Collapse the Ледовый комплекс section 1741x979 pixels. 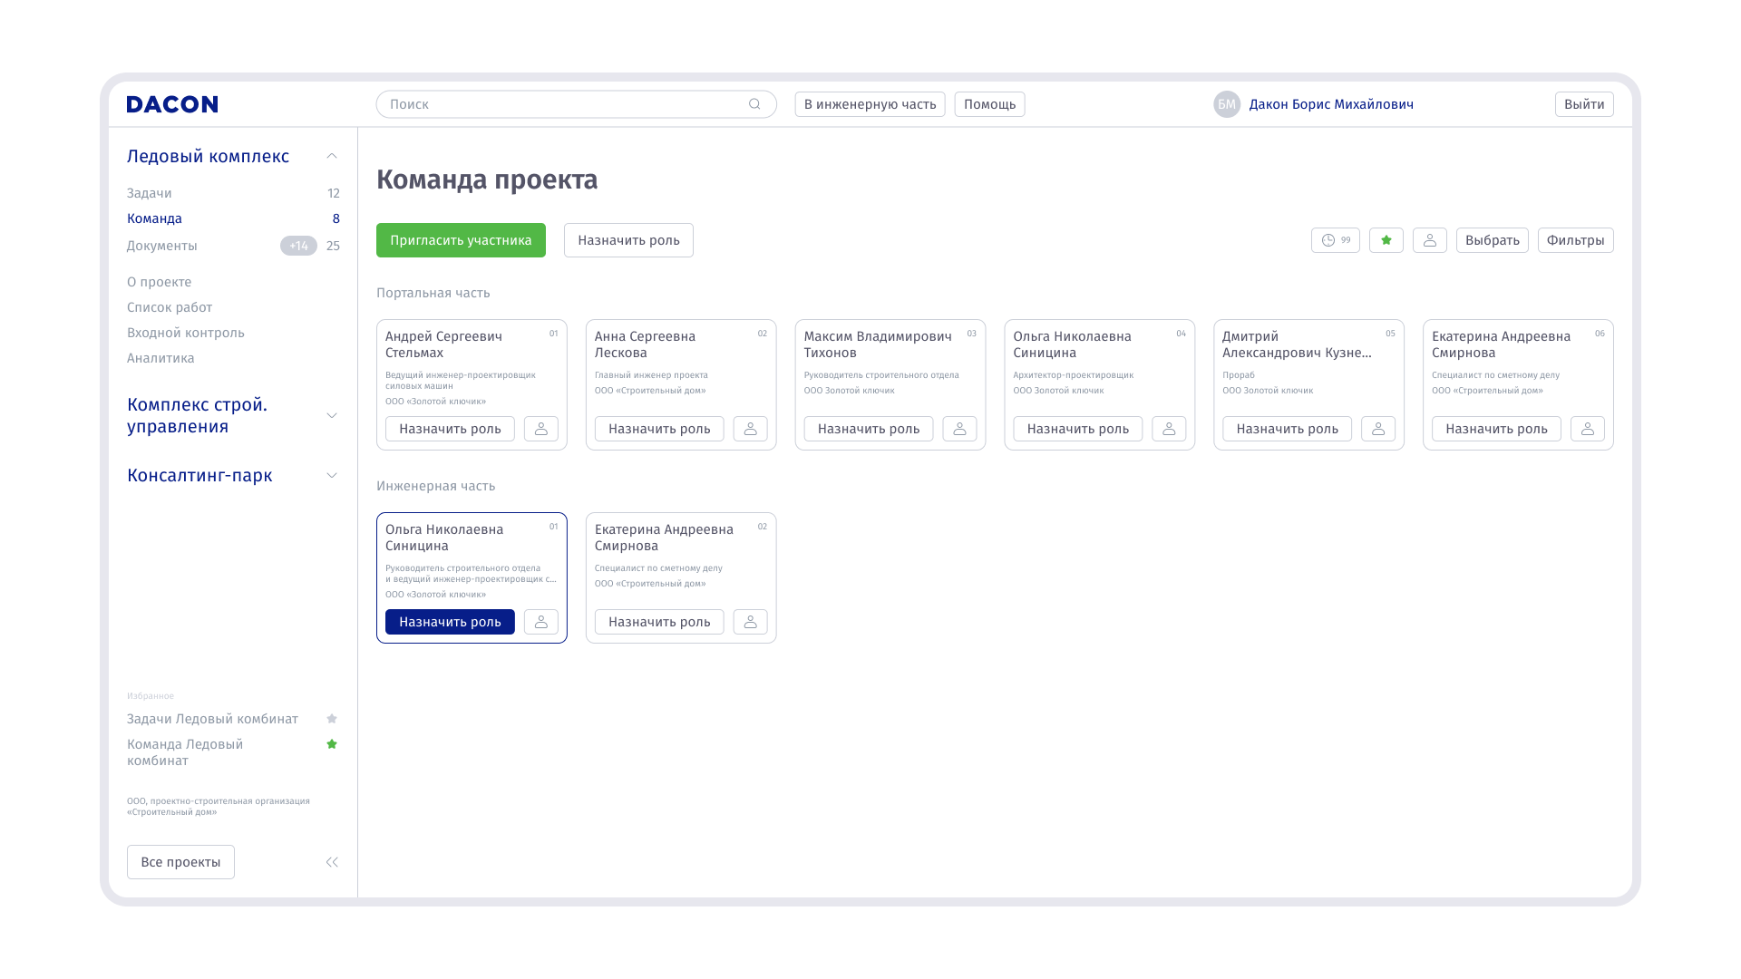pos(332,156)
